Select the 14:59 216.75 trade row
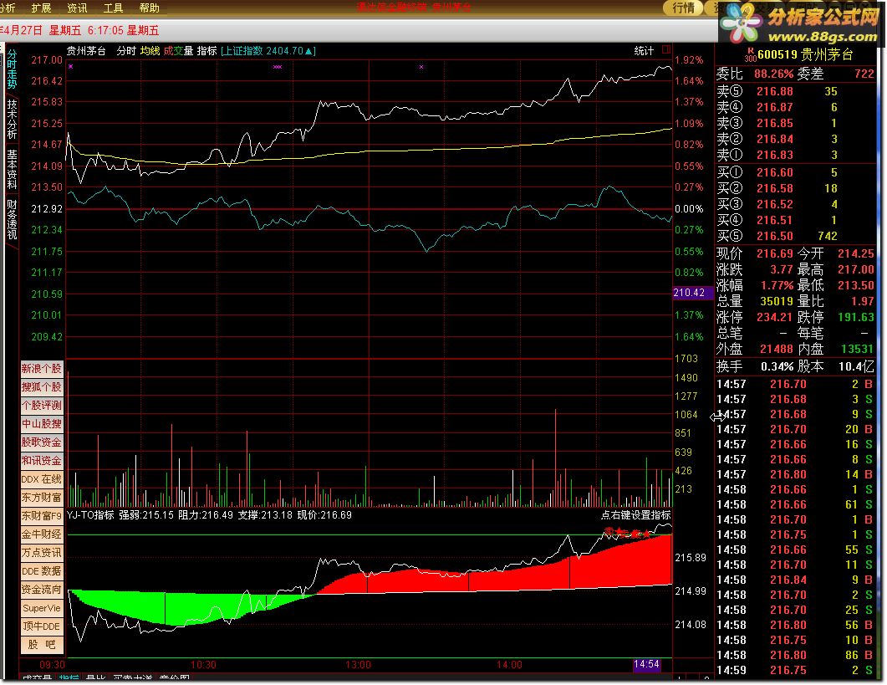The width and height of the screenshot is (887, 685). 795,670
